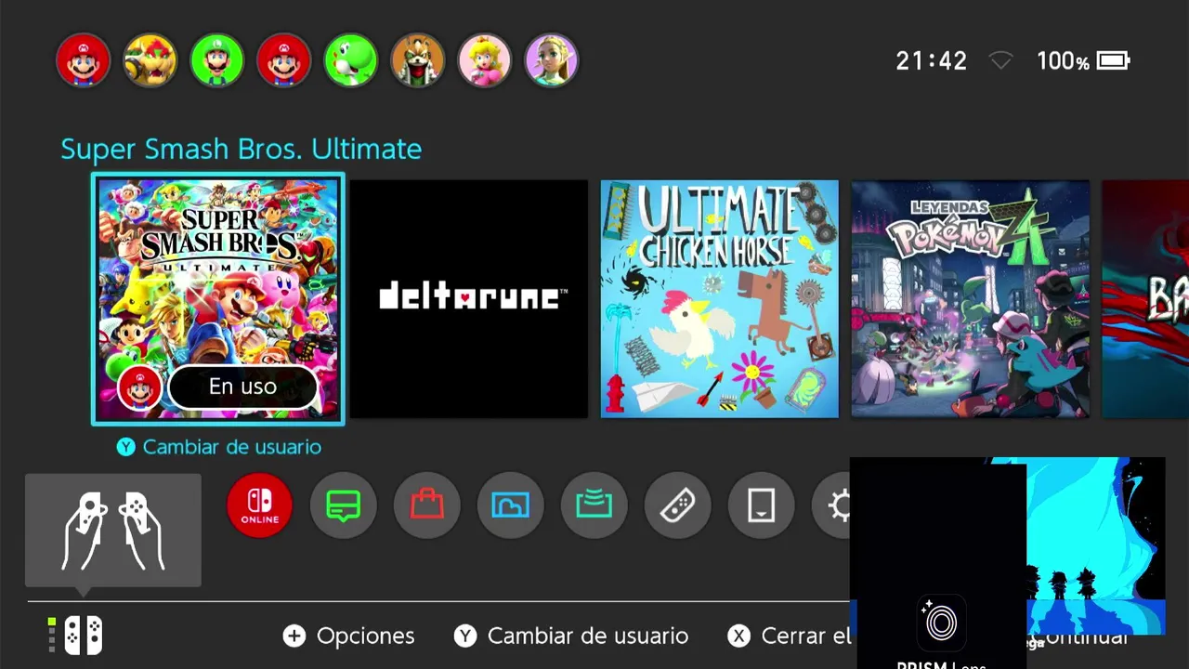Select the Zelda user avatar
Viewport: 1189px width, 669px height.
552,61
